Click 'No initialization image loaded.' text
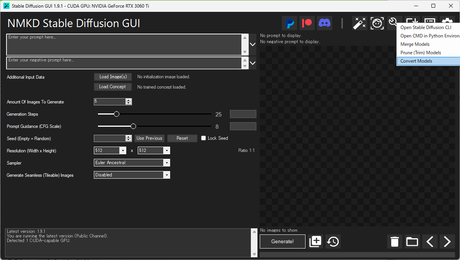The height and width of the screenshot is (260, 460). pyautogui.click(x=164, y=77)
